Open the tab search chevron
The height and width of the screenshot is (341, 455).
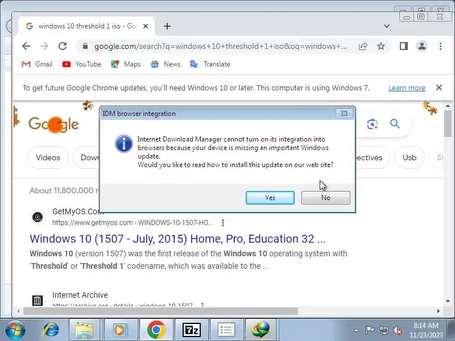point(387,26)
